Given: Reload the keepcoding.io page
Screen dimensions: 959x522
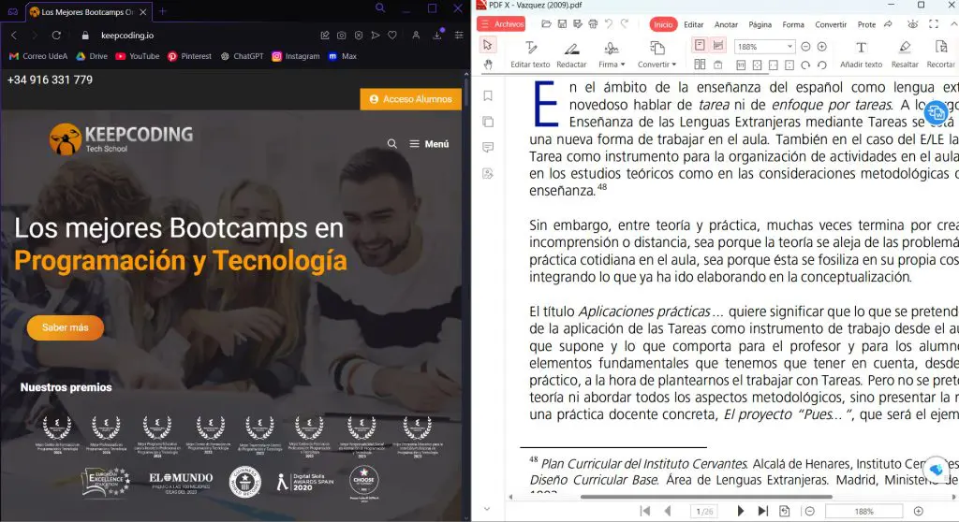Looking at the screenshot, I should click(56, 36).
